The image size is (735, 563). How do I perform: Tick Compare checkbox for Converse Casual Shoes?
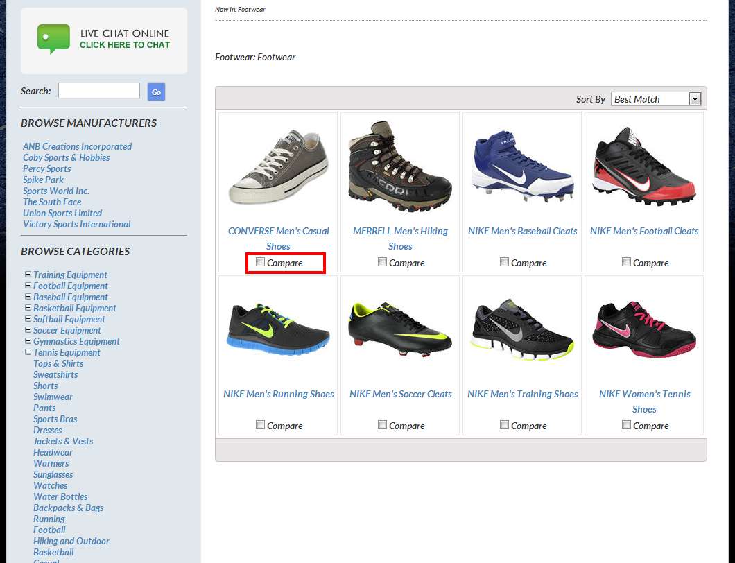coord(260,262)
